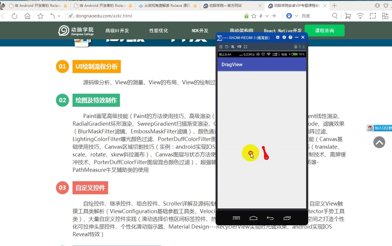Tap the Android back navigation key

point(270,218)
